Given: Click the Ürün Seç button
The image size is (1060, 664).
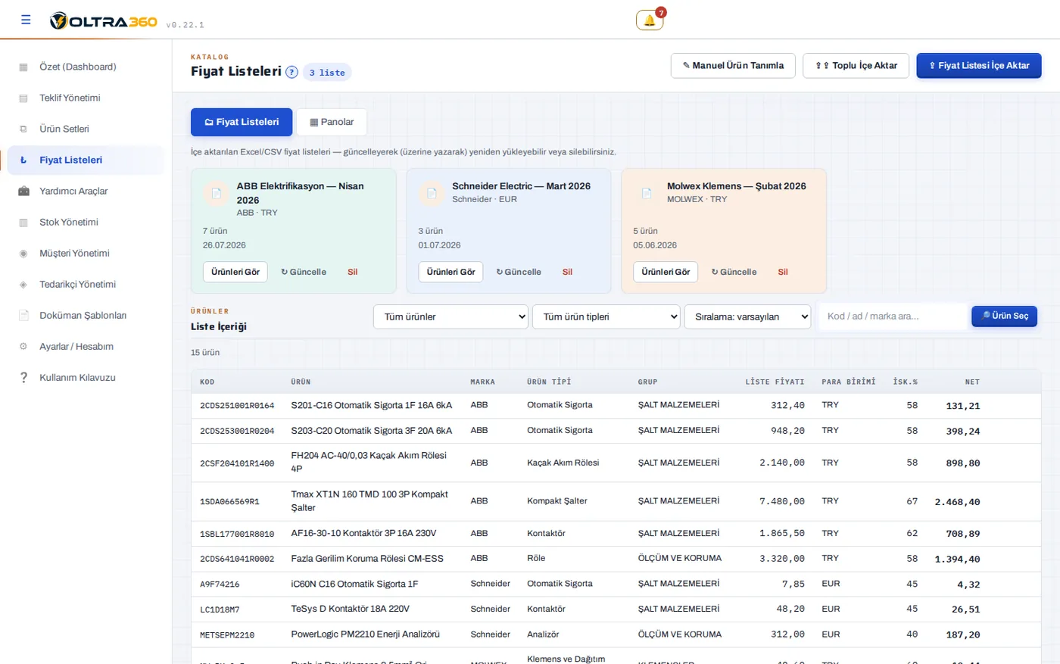Looking at the screenshot, I should pyautogui.click(x=1004, y=316).
